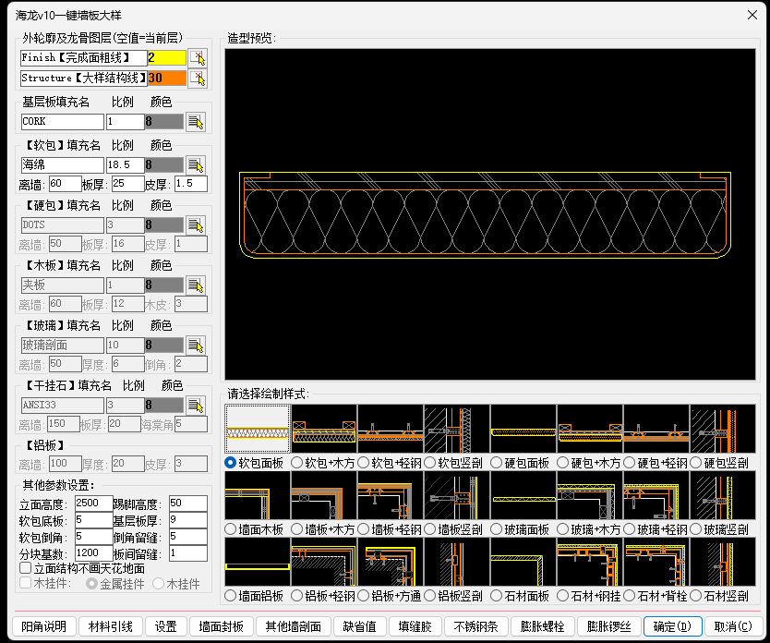Click the 立面高度 input field
This screenshot has width=770, height=643.
[92, 503]
